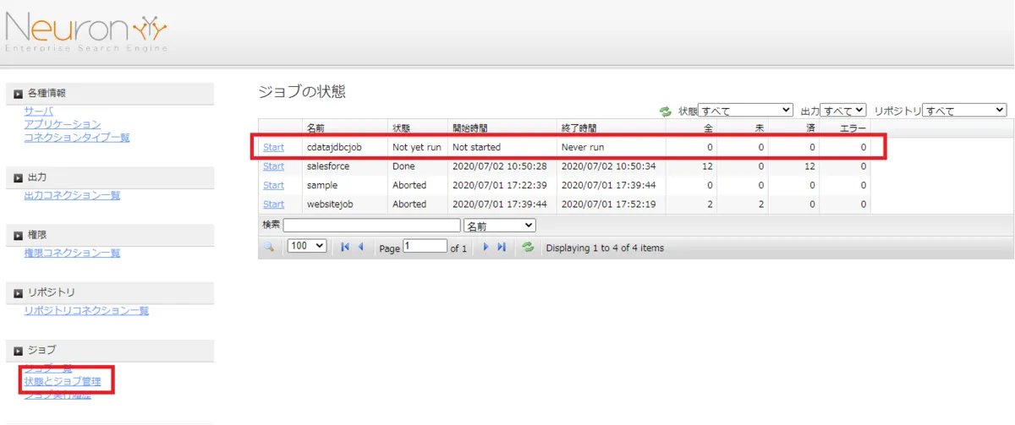This screenshot has width=1015, height=425.
Task: Open the 状態 filter dropdown
Action: pos(745,111)
